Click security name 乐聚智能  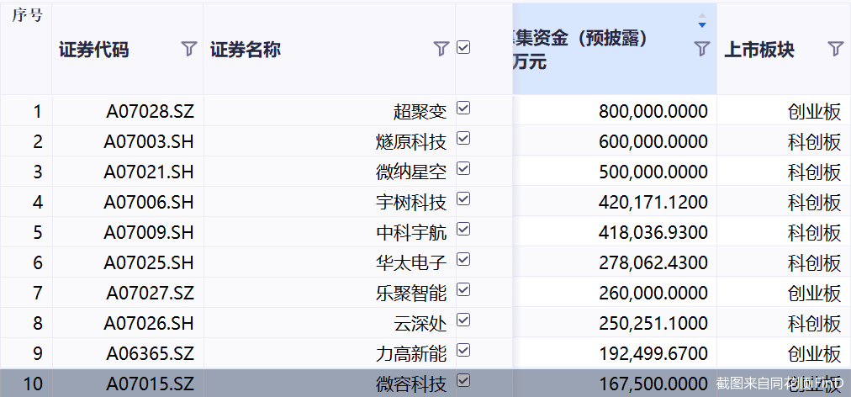(411, 294)
